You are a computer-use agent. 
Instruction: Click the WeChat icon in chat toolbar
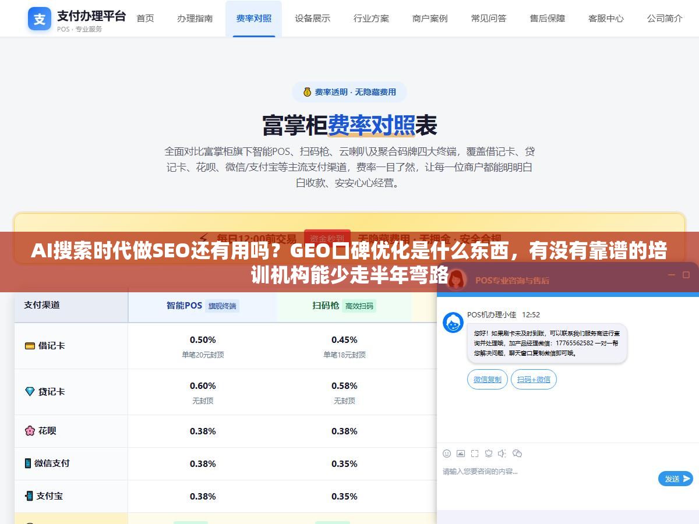tap(517, 454)
